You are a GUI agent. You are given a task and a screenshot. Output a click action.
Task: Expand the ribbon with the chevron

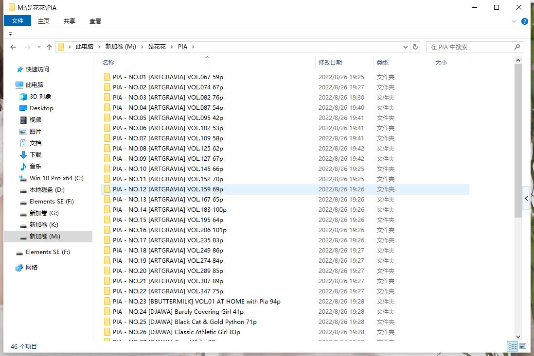[x=514, y=21]
